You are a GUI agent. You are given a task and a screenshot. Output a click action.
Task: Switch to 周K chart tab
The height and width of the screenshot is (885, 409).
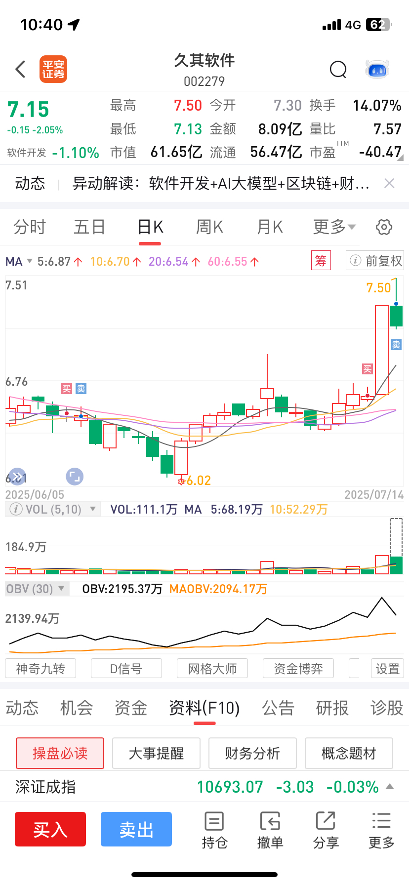tap(210, 227)
